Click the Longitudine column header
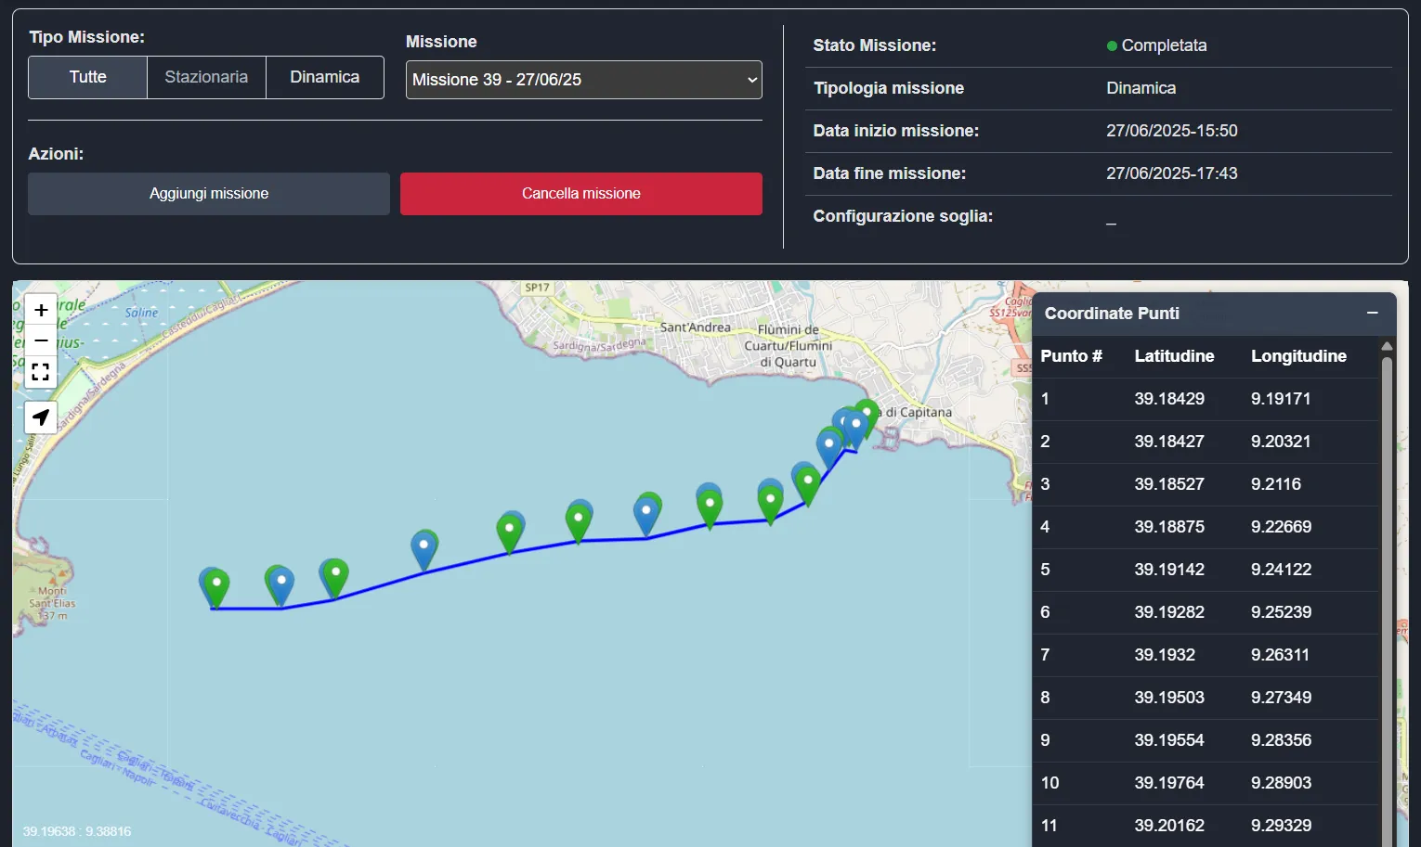The height and width of the screenshot is (847, 1421). (x=1298, y=356)
